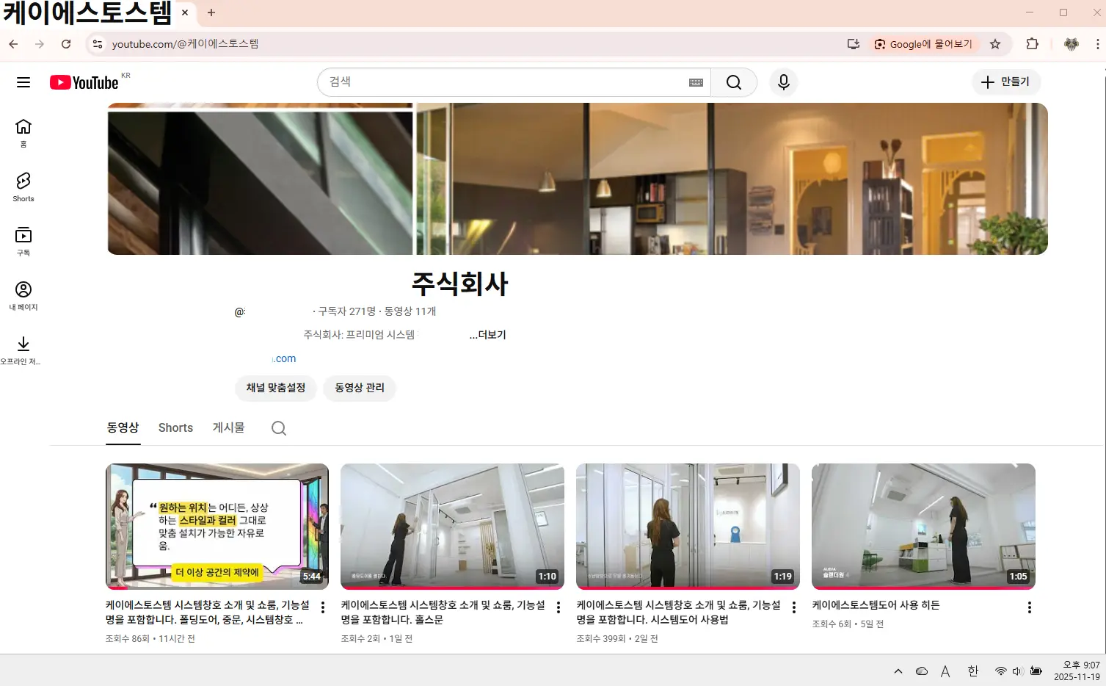Open the on-screen keyboard in search bar
The height and width of the screenshot is (686, 1106).
(x=696, y=82)
